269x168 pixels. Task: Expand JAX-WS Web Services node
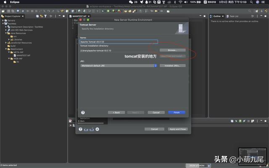(x=6, y=30)
